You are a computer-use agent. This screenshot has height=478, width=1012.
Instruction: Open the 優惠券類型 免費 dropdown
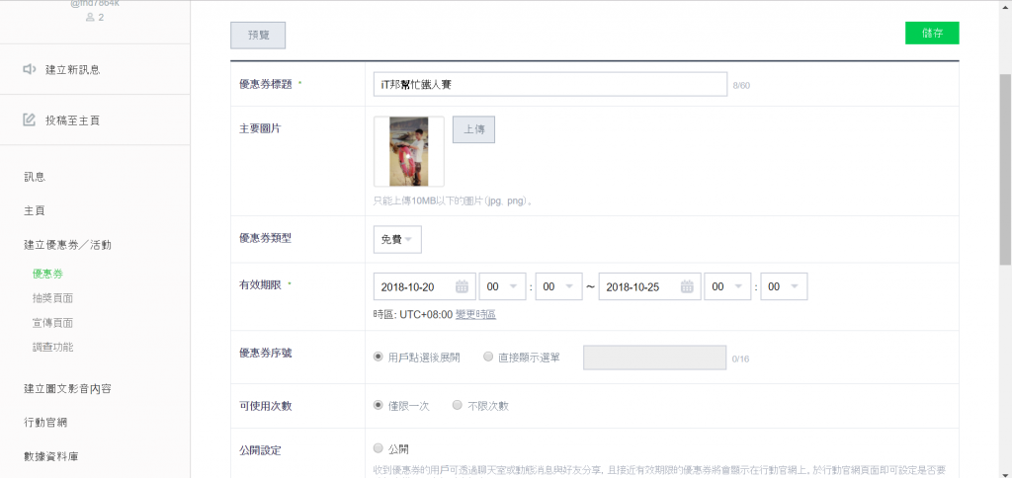click(397, 239)
